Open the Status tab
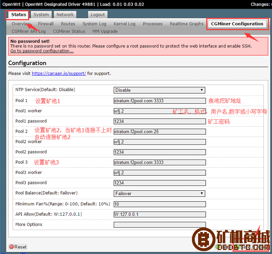 pos(18,14)
